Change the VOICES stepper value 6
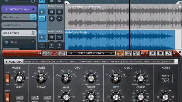Image resolution: width=182 pixels, height=102 pixels. [x=19, y=97]
